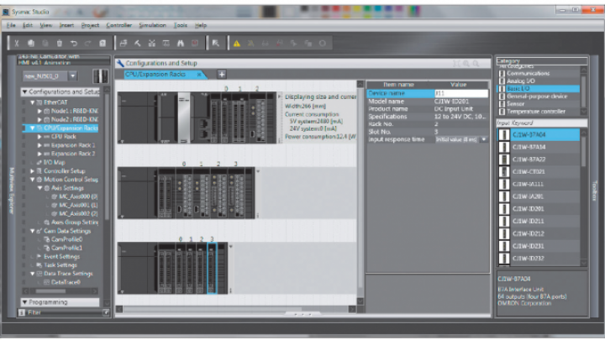The width and height of the screenshot is (605, 340).
Task: Click the Build hammer toolbar icon
Action: click(x=137, y=43)
